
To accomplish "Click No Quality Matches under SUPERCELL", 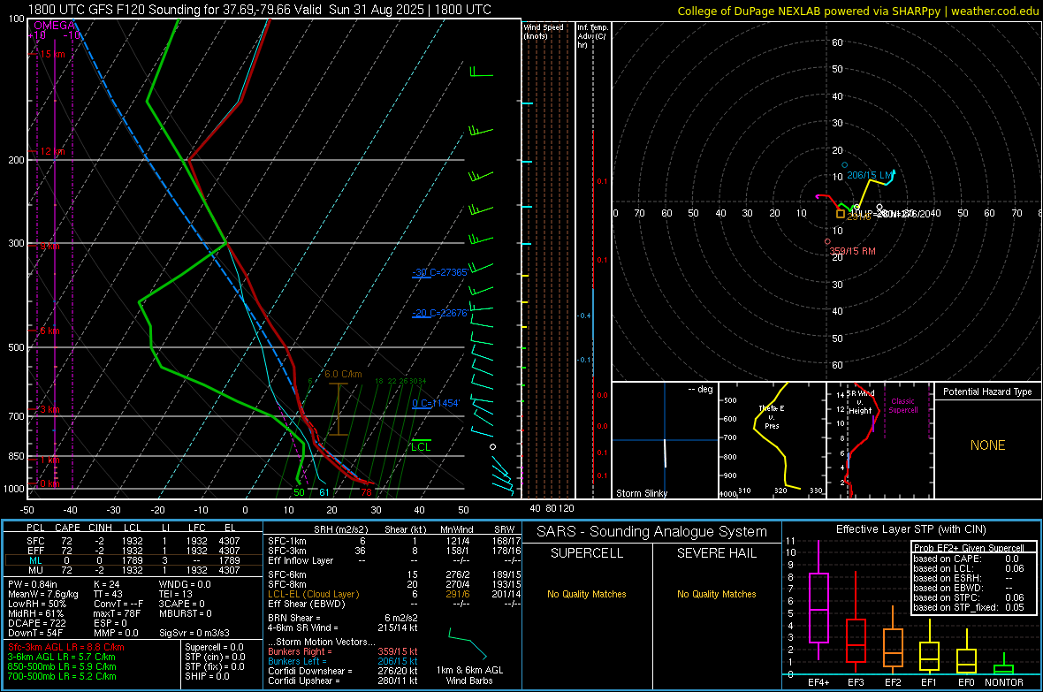I will 587,594.
